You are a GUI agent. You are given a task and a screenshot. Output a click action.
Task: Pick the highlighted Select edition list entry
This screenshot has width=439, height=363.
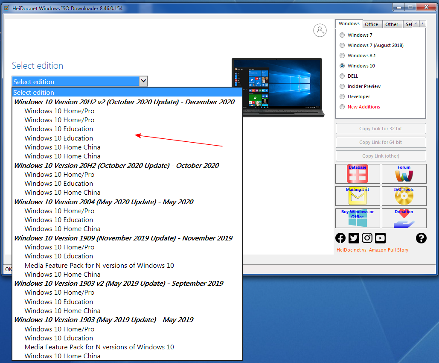tap(127, 92)
